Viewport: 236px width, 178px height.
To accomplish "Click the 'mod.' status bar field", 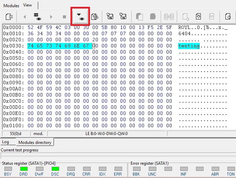I will pos(38,133).
